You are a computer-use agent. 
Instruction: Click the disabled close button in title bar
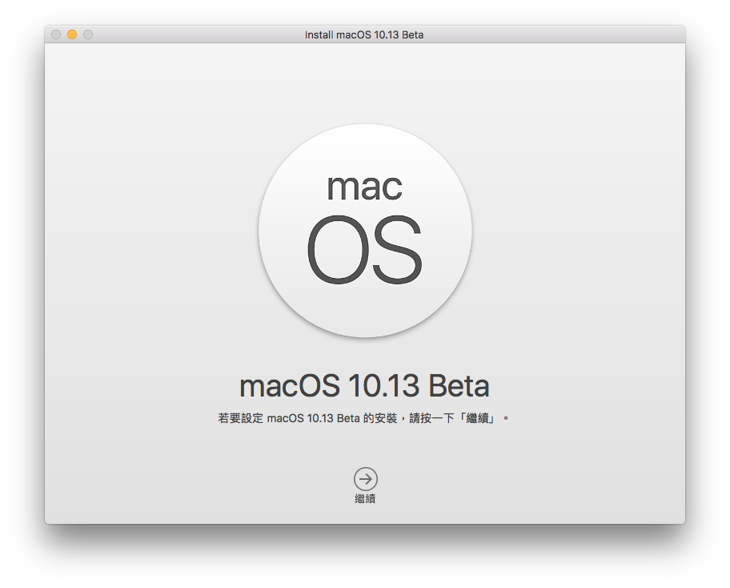point(56,34)
